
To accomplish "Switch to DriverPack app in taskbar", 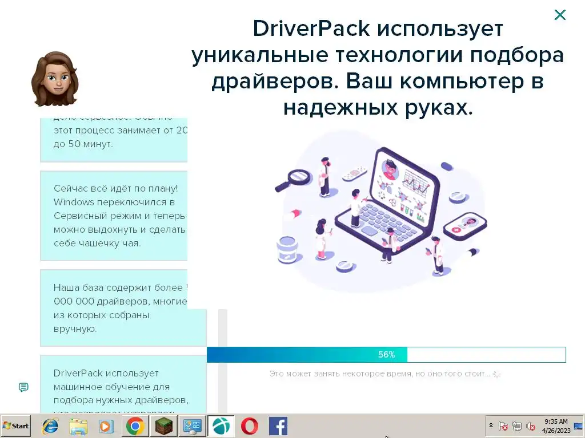I will pos(221,426).
